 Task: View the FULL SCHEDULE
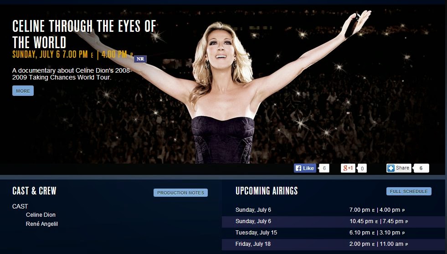pyautogui.click(x=409, y=191)
